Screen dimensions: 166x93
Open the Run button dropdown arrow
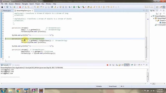(76, 7)
